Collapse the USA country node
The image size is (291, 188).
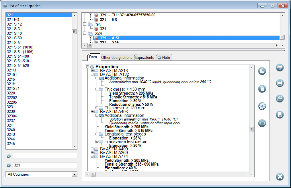[85, 33]
